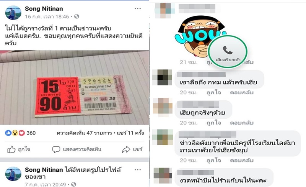Open the shared 11 times link
Screen dimensions: 306x187
130,133
